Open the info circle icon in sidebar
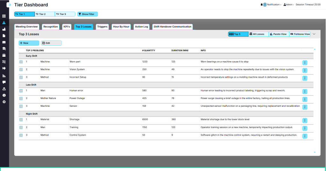This screenshot has height=171, width=326. pos(4,95)
